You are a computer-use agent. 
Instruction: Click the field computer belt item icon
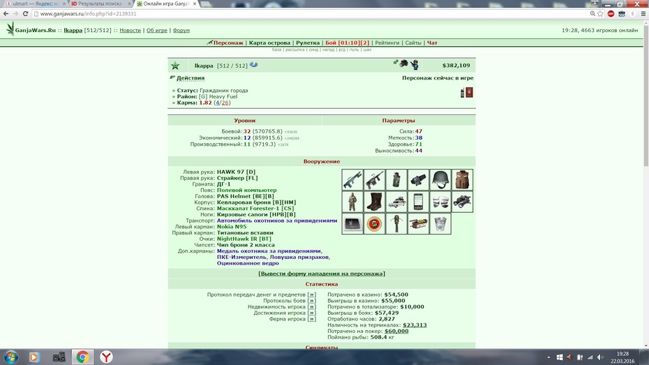click(x=418, y=179)
